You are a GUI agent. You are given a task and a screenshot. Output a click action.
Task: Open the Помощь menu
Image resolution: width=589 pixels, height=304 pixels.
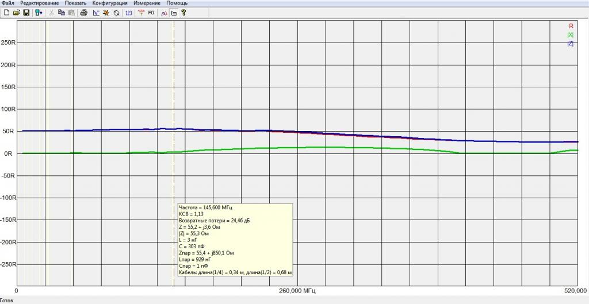177,3
